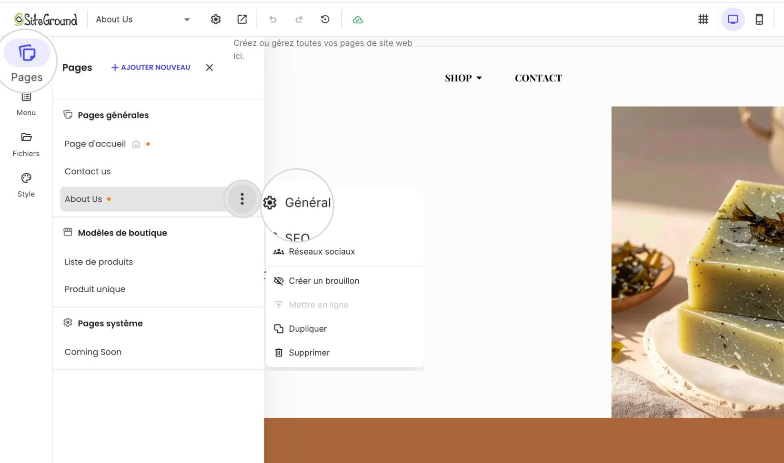Click the brown banner section of the page
This screenshot has height=463, width=784.
[524, 440]
